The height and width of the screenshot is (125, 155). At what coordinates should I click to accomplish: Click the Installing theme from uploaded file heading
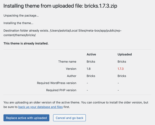(x=60, y=6)
